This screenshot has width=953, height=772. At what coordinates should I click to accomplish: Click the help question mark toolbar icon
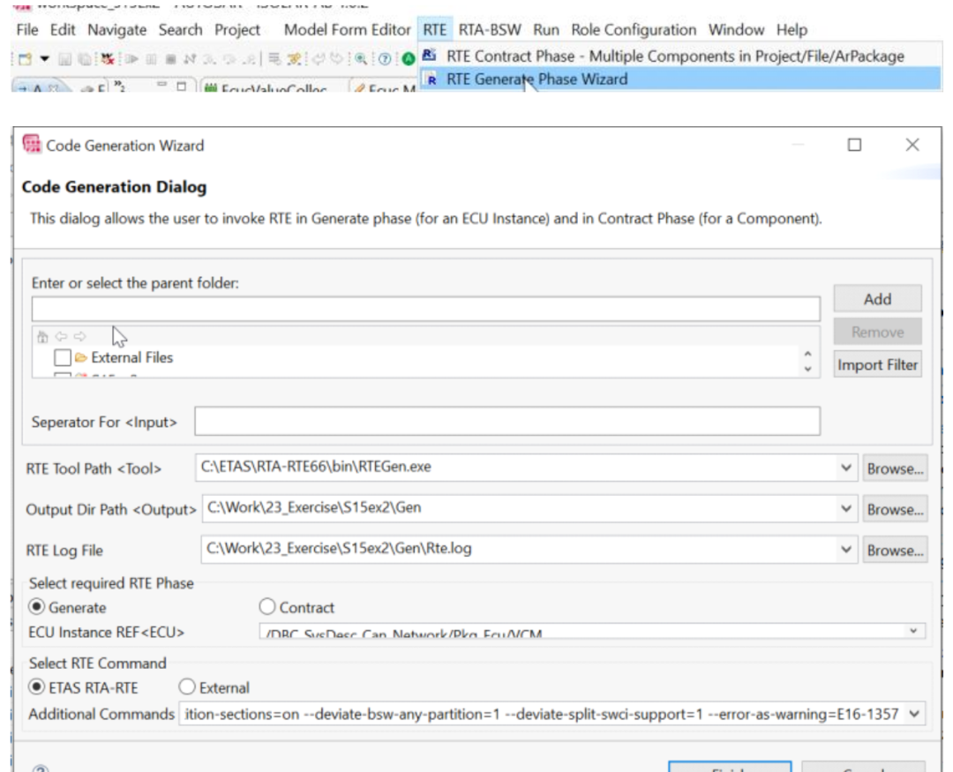point(385,59)
